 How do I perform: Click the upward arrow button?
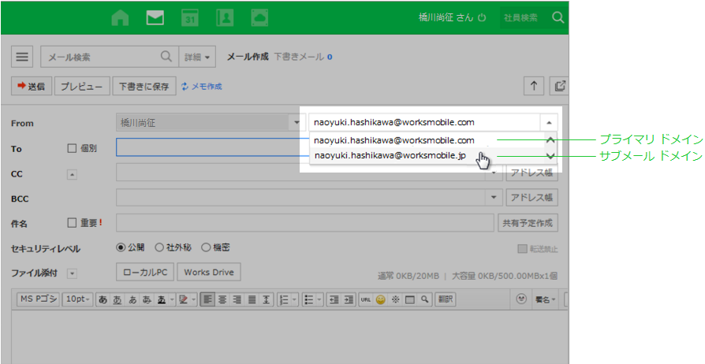point(534,85)
